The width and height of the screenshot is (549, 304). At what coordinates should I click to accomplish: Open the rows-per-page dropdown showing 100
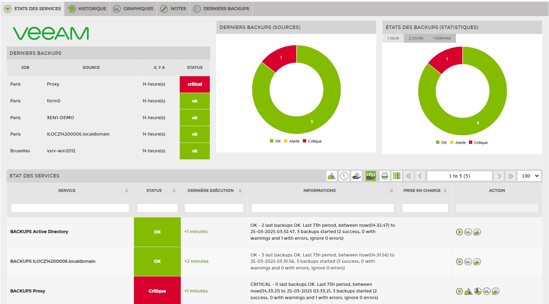pos(529,176)
